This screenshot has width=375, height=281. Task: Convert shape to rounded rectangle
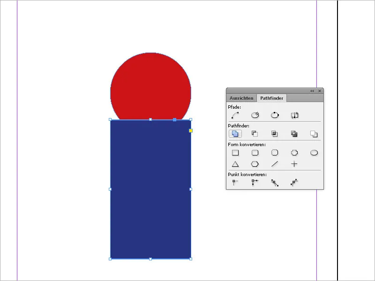coord(255,153)
